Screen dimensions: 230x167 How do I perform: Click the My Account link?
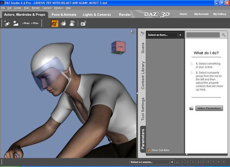tap(201, 14)
